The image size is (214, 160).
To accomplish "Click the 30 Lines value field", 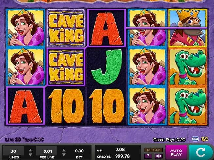I will click(x=13, y=151).
